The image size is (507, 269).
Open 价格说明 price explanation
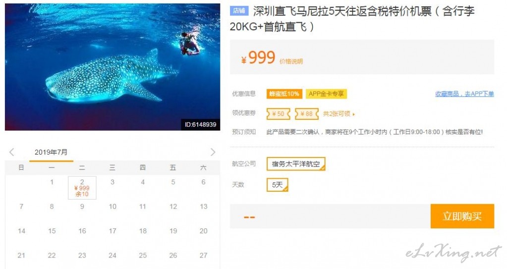291,61
